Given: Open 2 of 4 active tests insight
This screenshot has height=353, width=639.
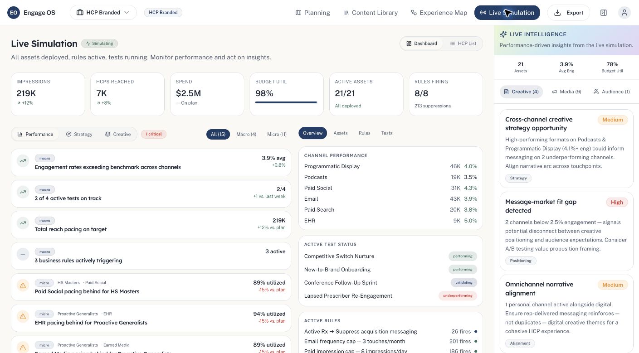Looking at the screenshot, I should (151, 194).
